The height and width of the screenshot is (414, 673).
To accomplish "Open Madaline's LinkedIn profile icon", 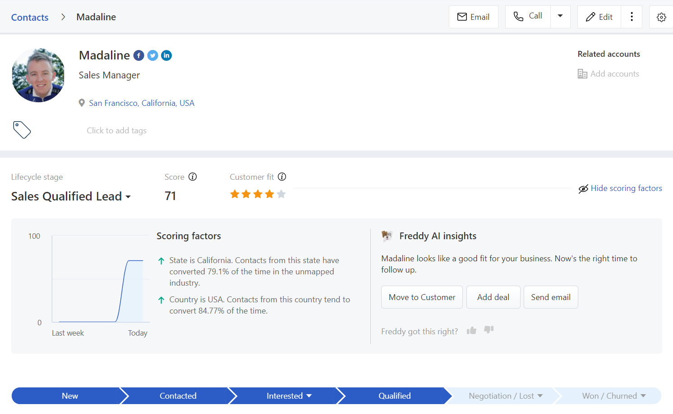I will pyautogui.click(x=166, y=55).
